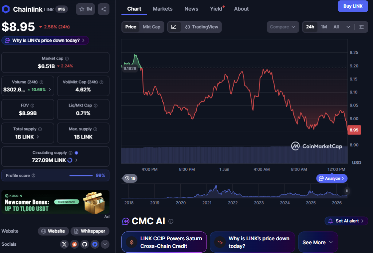Screen dimensions: 373x253
Task: Select the All time range
Action: point(336,27)
